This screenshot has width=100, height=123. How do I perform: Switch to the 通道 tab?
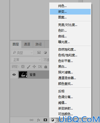(x=27, y=44)
